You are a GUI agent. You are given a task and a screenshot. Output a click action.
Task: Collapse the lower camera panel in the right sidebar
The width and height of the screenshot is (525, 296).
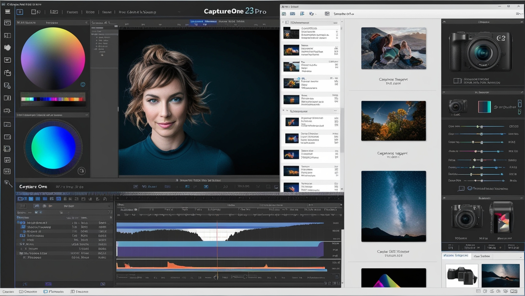pos(444,198)
